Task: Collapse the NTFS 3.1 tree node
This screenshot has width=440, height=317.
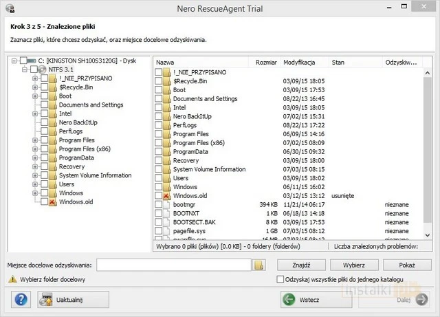Action: [x=25, y=69]
